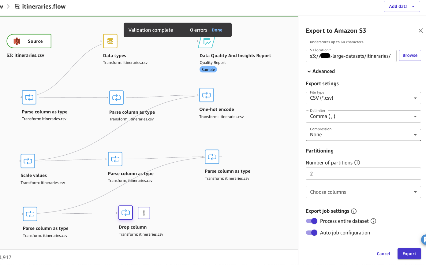Open the three-dot menu beside Drop column

pos(144,213)
